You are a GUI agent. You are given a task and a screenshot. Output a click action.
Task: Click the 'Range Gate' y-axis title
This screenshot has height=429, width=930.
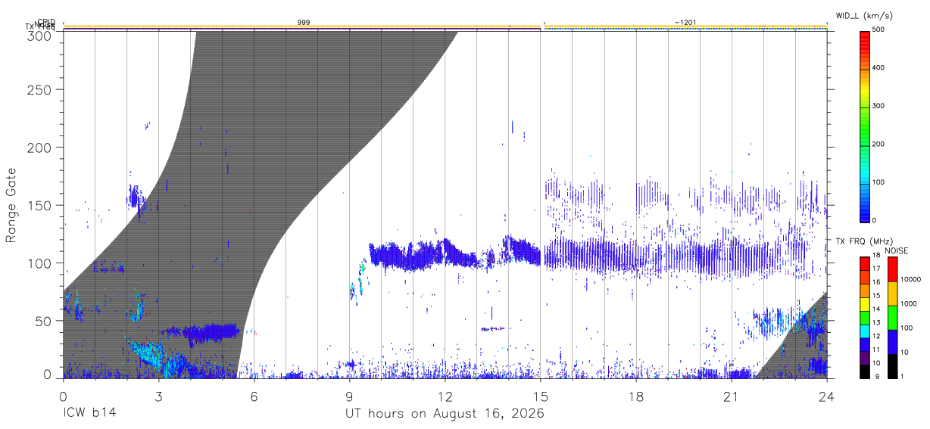tap(11, 205)
